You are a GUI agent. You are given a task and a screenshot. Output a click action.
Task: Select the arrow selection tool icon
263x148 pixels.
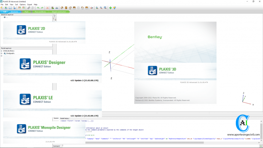pos(54,15)
